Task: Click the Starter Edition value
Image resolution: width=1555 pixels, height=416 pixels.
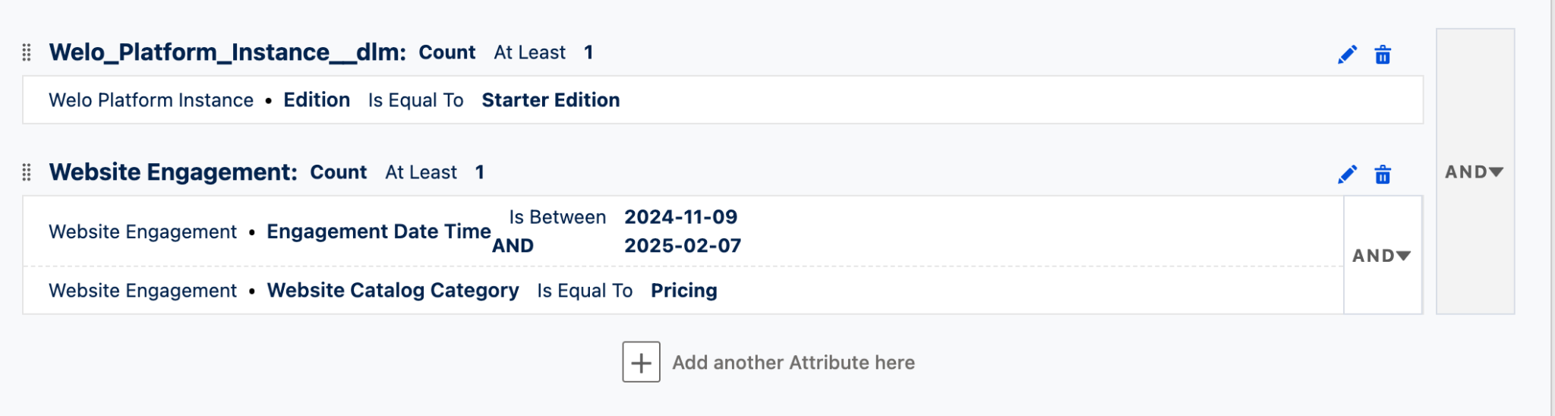Action: point(550,100)
